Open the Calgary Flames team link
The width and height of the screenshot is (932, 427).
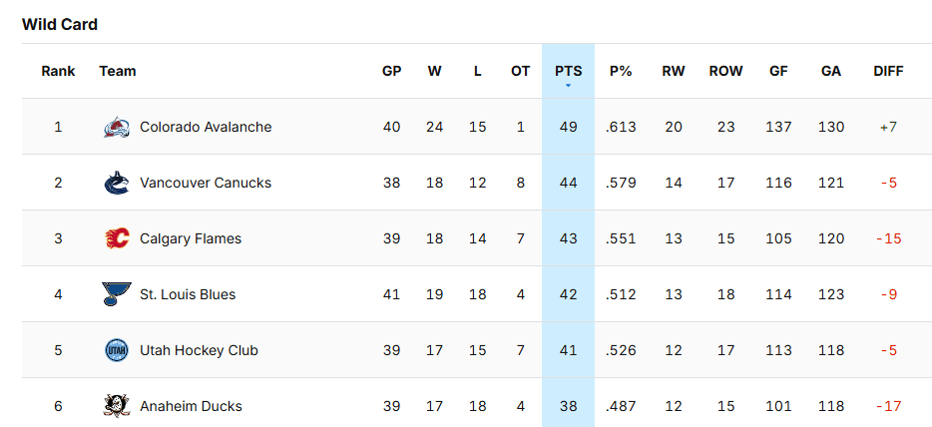click(x=191, y=238)
